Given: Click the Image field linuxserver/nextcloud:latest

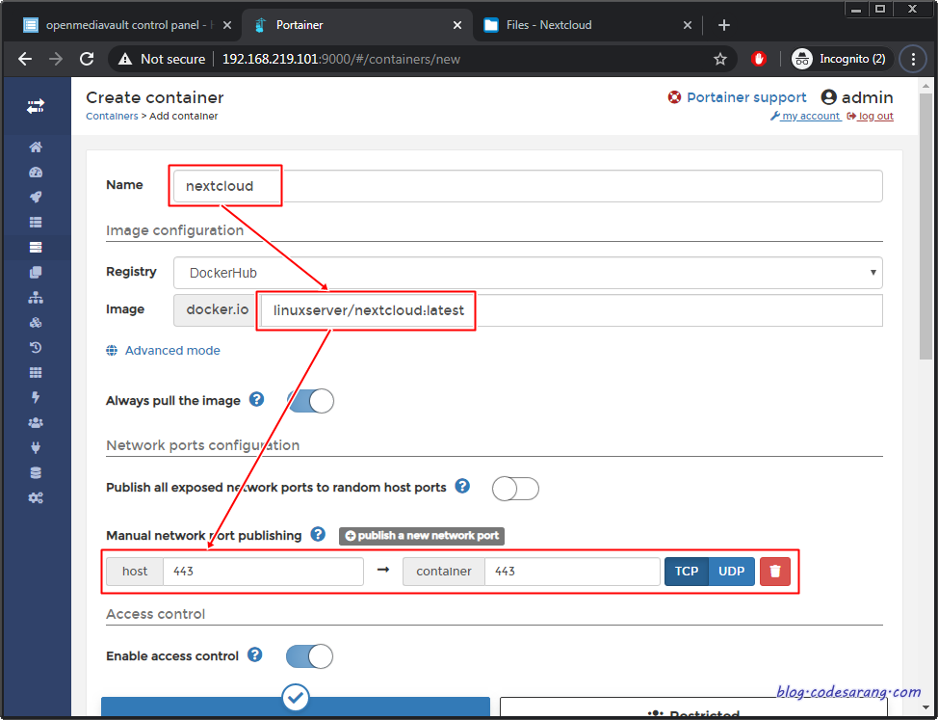Looking at the screenshot, I should tap(571, 310).
